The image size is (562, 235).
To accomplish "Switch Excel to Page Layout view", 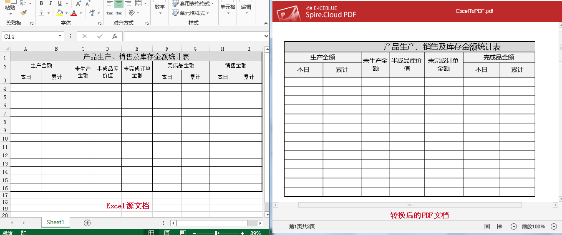I will click(x=167, y=233).
